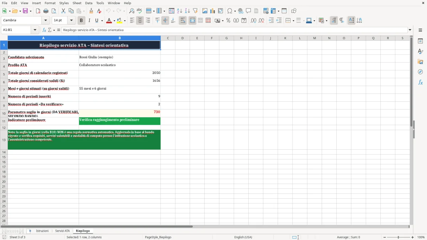Adjust the zoom slider handle
427x240 pixels.
point(399,237)
